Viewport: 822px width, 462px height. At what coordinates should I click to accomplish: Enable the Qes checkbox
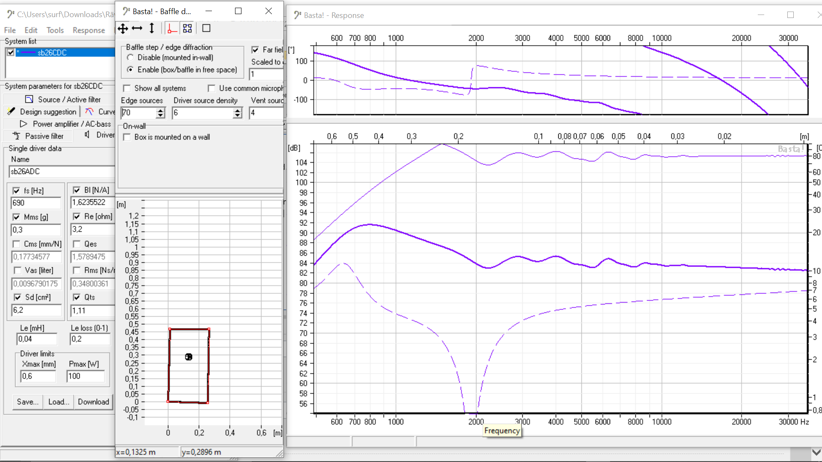point(77,244)
